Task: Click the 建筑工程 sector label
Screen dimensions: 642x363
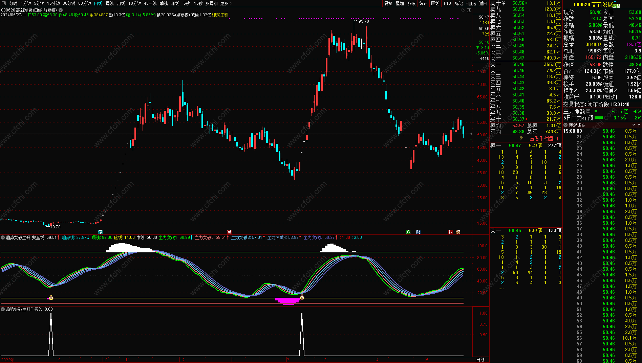Action: (x=220, y=15)
